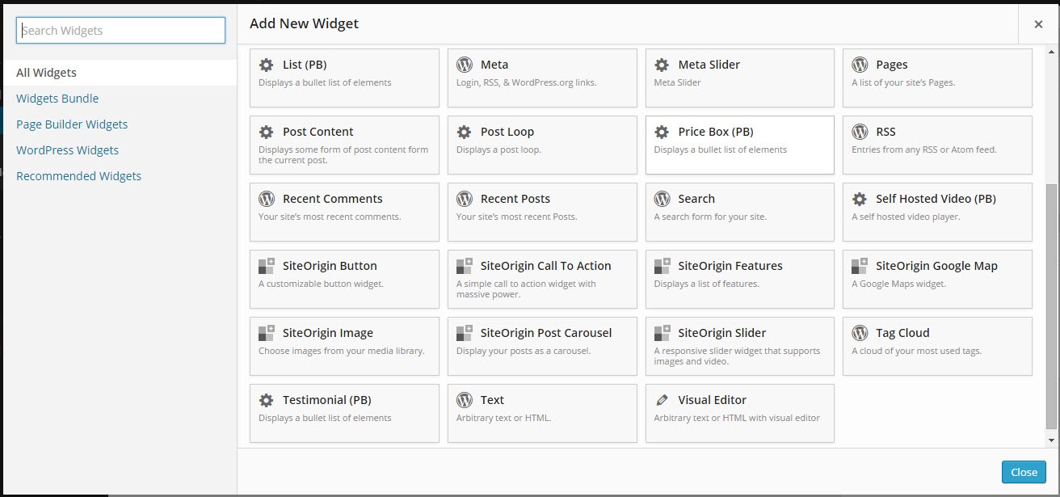This screenshot has height=497, width=1060.
Task: Click the pencil icon on Visual Editor widget
Action: pos(662,400)
